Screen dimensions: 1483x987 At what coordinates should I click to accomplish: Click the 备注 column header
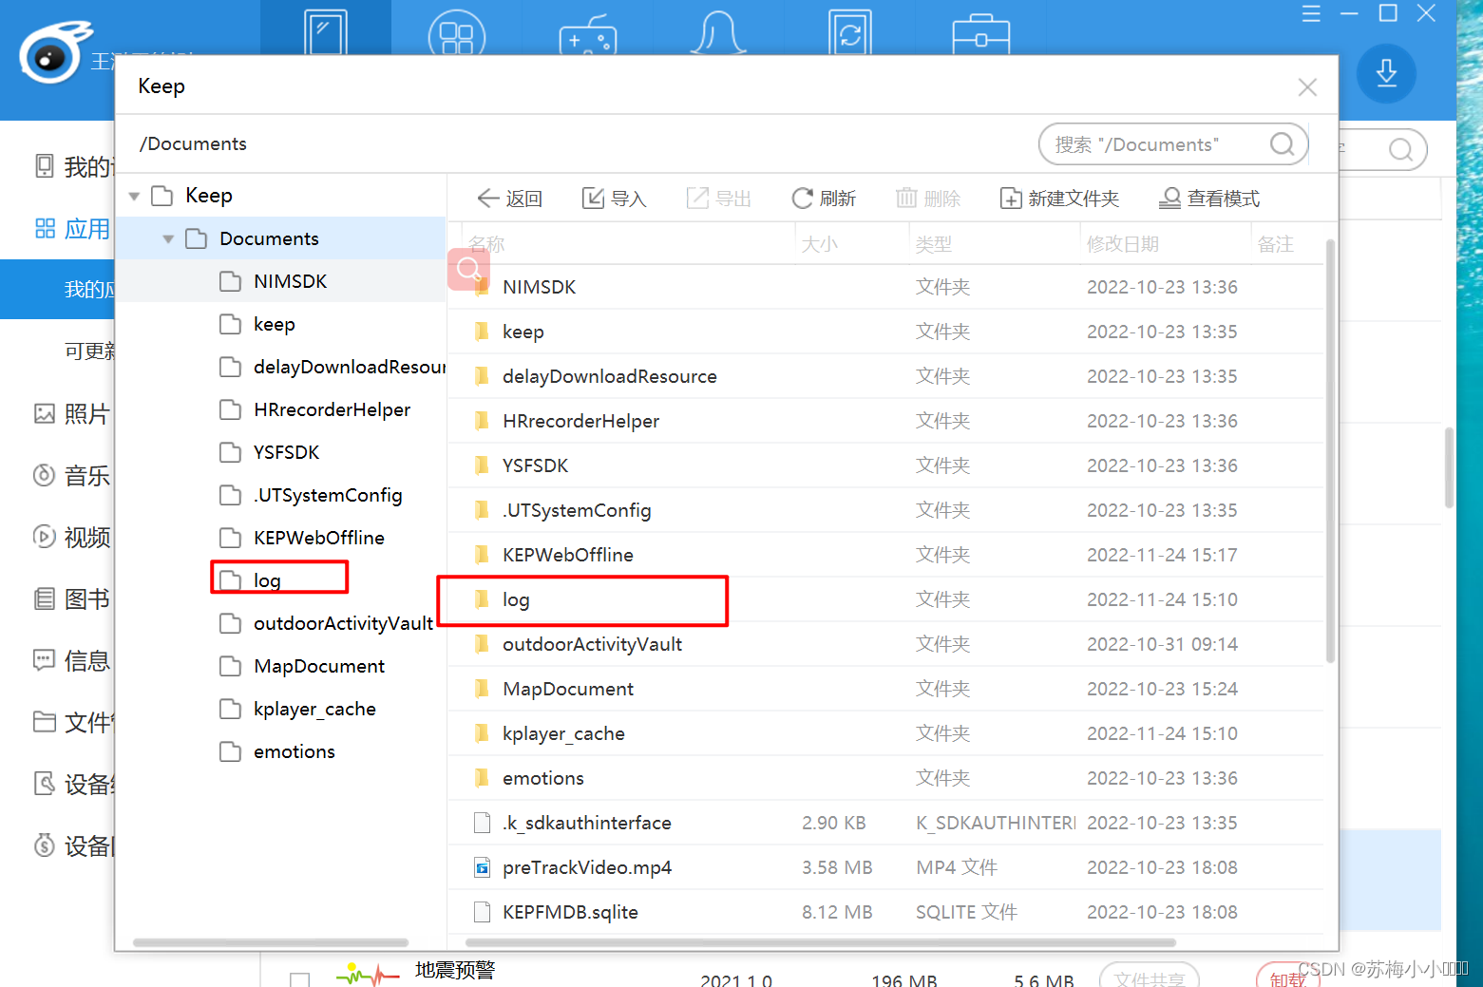1275,244
